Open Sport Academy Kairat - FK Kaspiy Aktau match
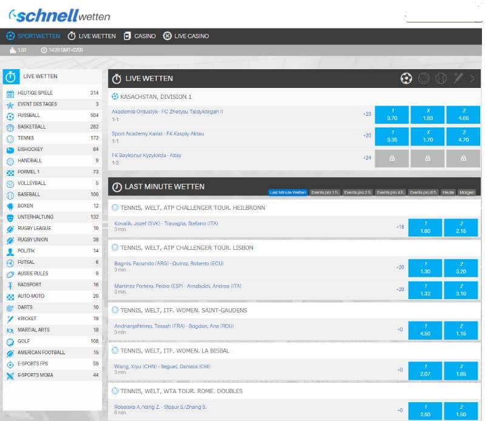This screenshot has width=485, height=421. (x=158, y=133)
